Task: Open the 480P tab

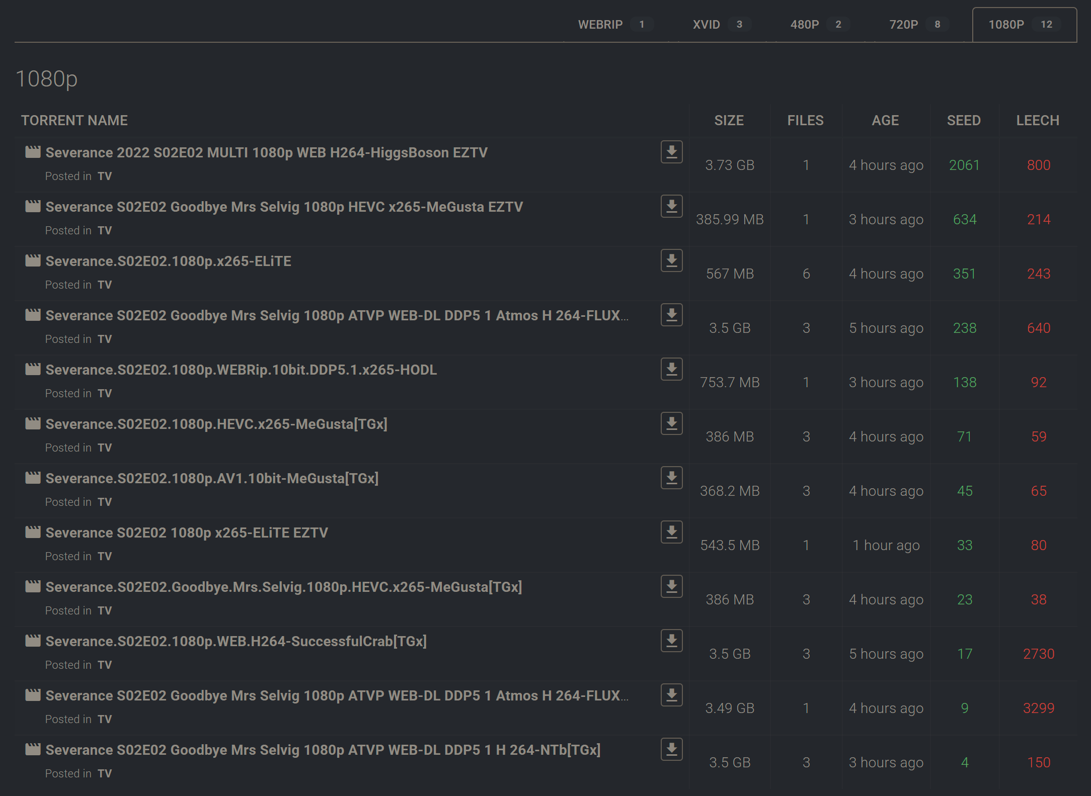Action: click(820, 25)
